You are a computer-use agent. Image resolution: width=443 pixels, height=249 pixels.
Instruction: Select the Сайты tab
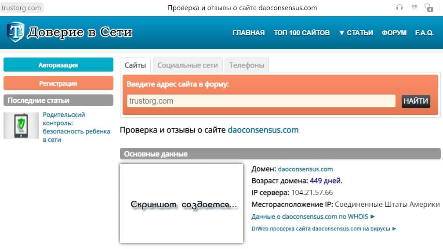[x=135, y=65]
